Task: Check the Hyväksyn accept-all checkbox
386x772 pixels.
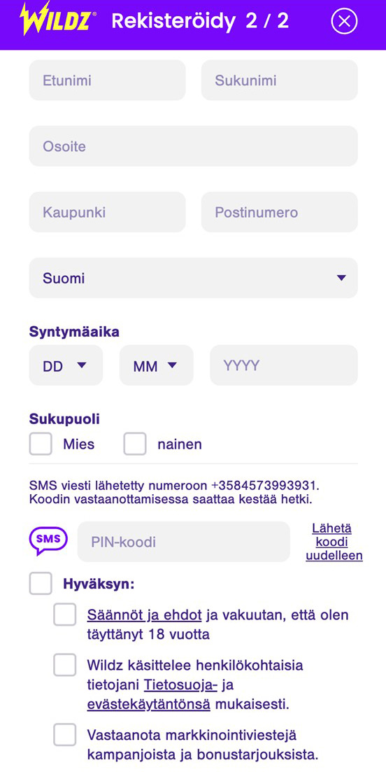Action: (41, 584)
